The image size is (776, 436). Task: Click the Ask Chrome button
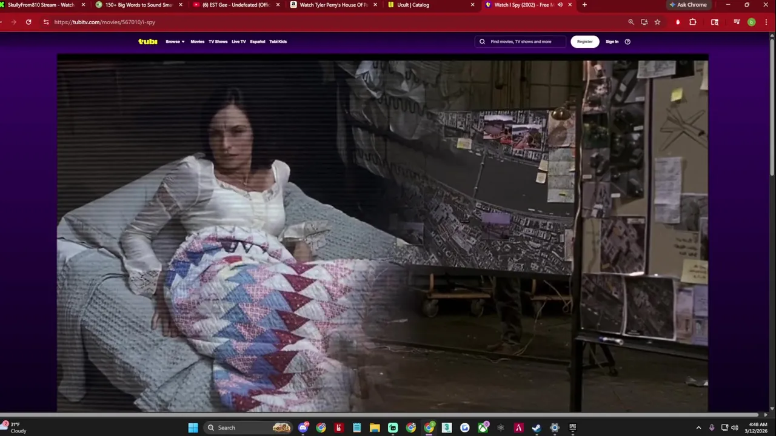pos(688,5)
